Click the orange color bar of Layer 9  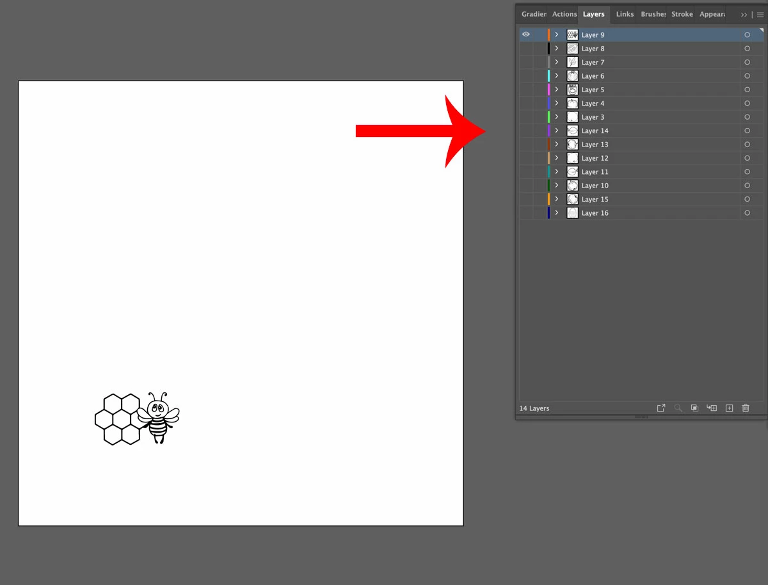[548, 35]
